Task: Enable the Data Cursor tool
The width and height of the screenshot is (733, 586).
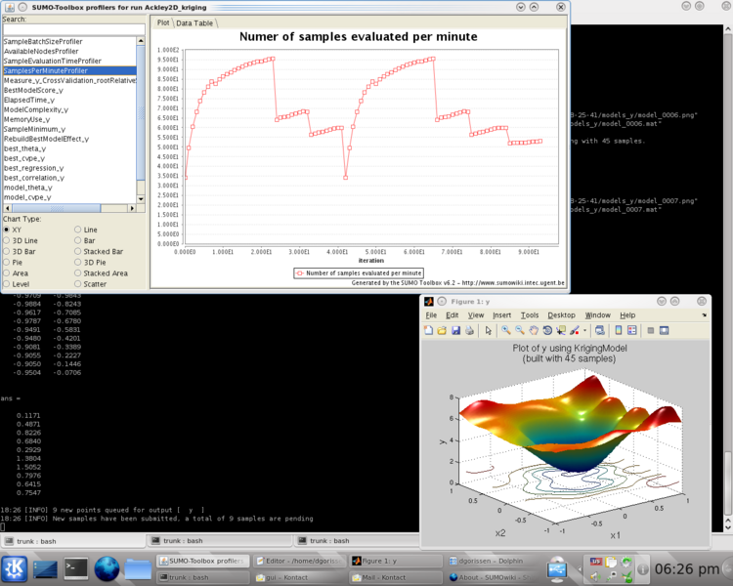Action: pos(561,330)
